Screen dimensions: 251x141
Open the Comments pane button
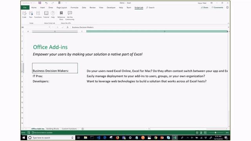coord(217,7)
